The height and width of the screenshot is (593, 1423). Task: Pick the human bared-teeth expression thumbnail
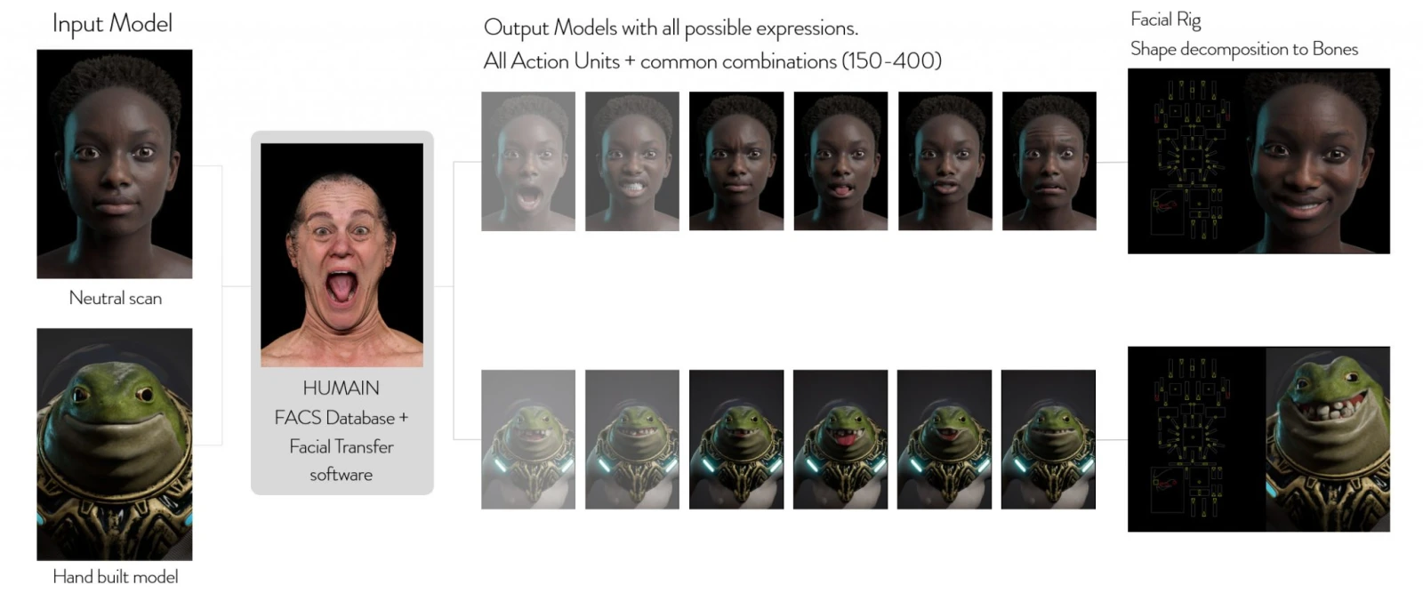[x=631, y=161]
